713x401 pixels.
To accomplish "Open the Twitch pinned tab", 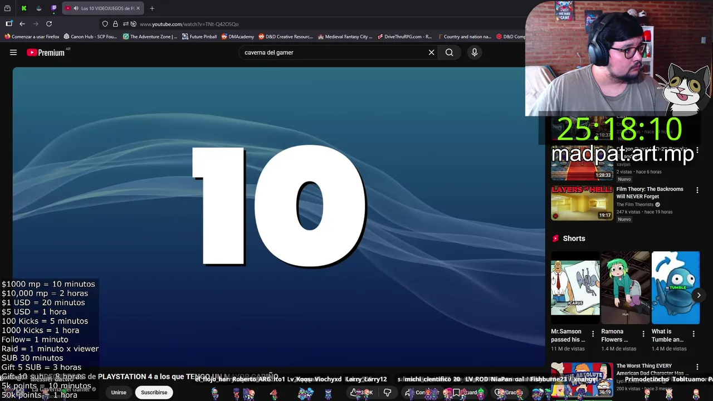I will coord(54,8).
